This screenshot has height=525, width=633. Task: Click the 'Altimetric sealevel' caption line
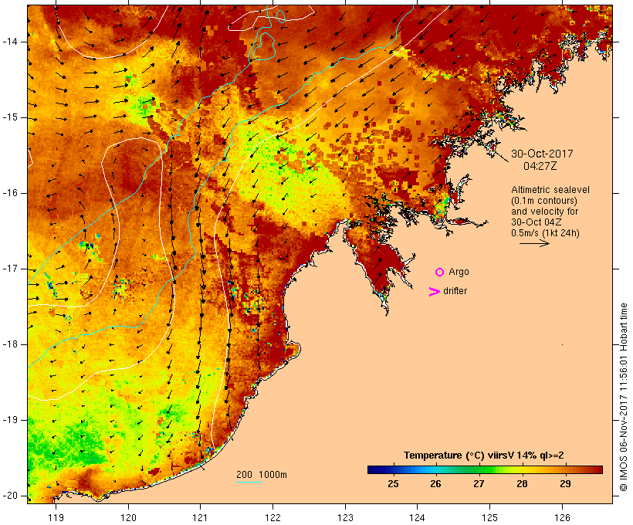550,190
